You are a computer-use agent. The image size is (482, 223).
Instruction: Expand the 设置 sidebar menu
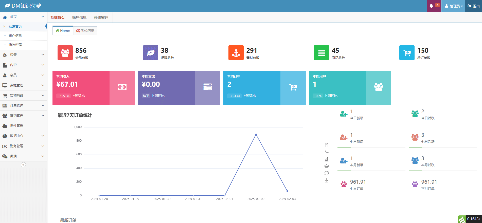click(x=23, y=55)
